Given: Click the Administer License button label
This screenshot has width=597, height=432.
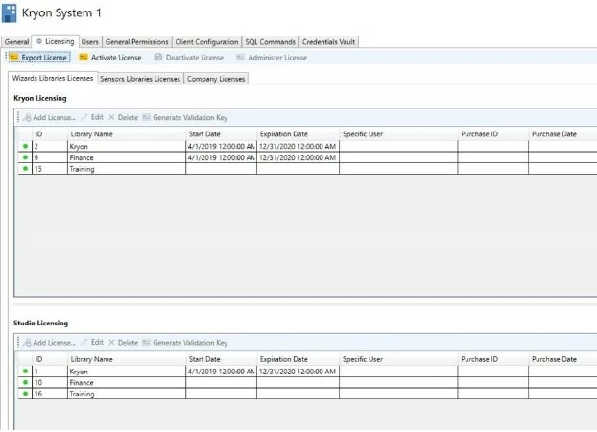Looking at the screenshot, I should tap(277, 58).
